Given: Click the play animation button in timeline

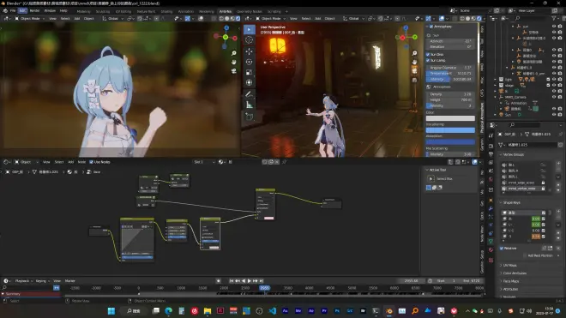Looking at the screenshot, I should 250,281.
